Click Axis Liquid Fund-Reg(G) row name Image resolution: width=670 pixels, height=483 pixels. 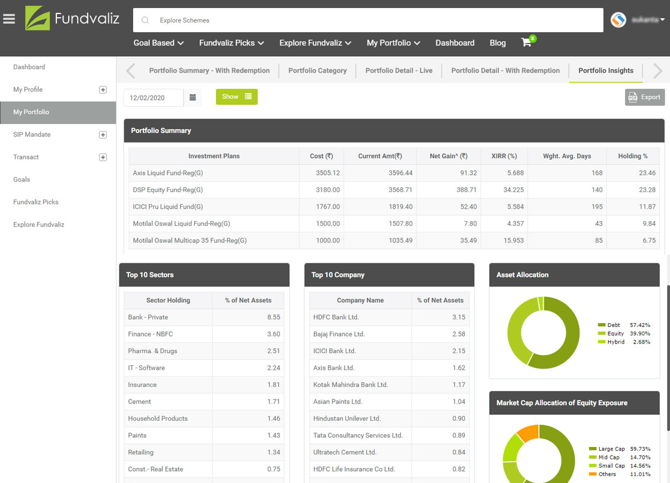click(168, 173)
